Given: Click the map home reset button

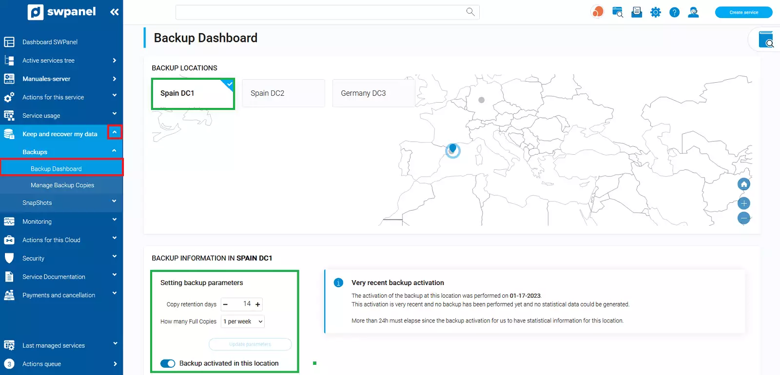Looking at the screenshot, I should [x=743, y=184].
